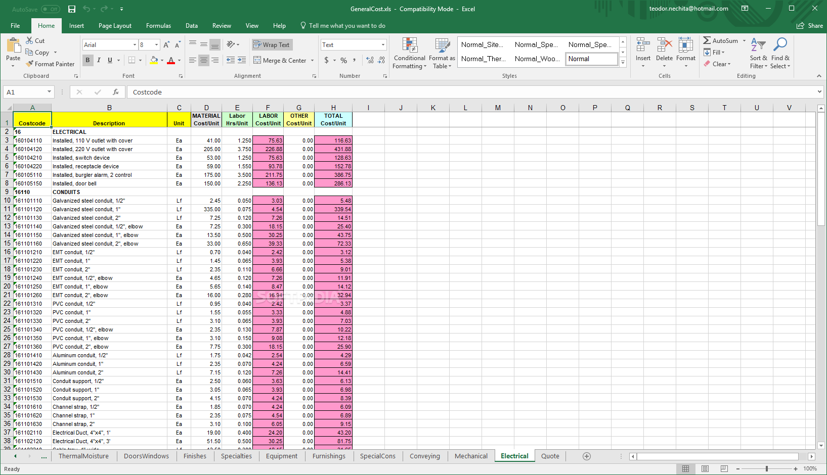
Task: Apply Comma Style icon
Action: click(x=355, y=60)
